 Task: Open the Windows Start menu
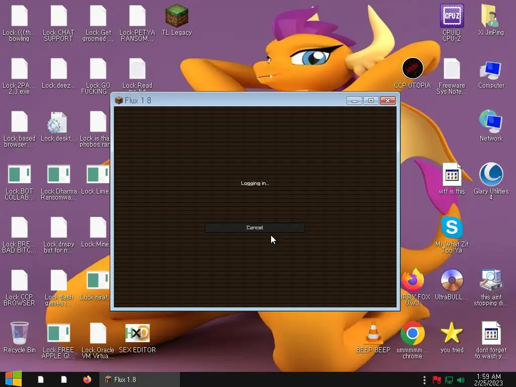(14, 379)
